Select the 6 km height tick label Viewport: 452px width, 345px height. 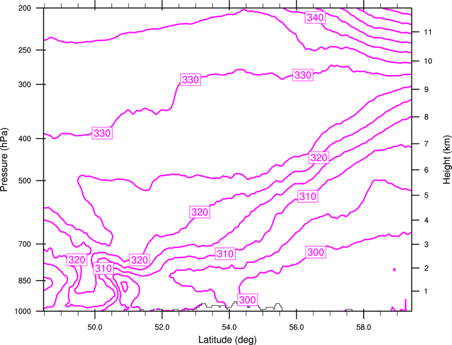(x=426, y=170)
